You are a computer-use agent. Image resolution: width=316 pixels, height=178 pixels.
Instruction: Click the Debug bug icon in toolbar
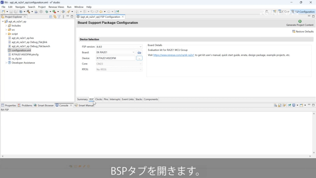(46, 12)
